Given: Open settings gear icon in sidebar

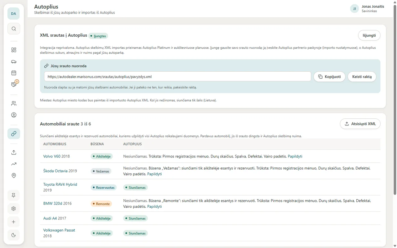Looking at the screenshot, I should [14, 209].
